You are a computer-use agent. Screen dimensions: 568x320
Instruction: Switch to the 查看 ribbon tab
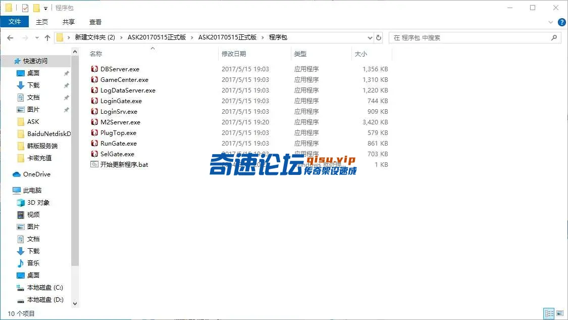(x=95, y=22)
